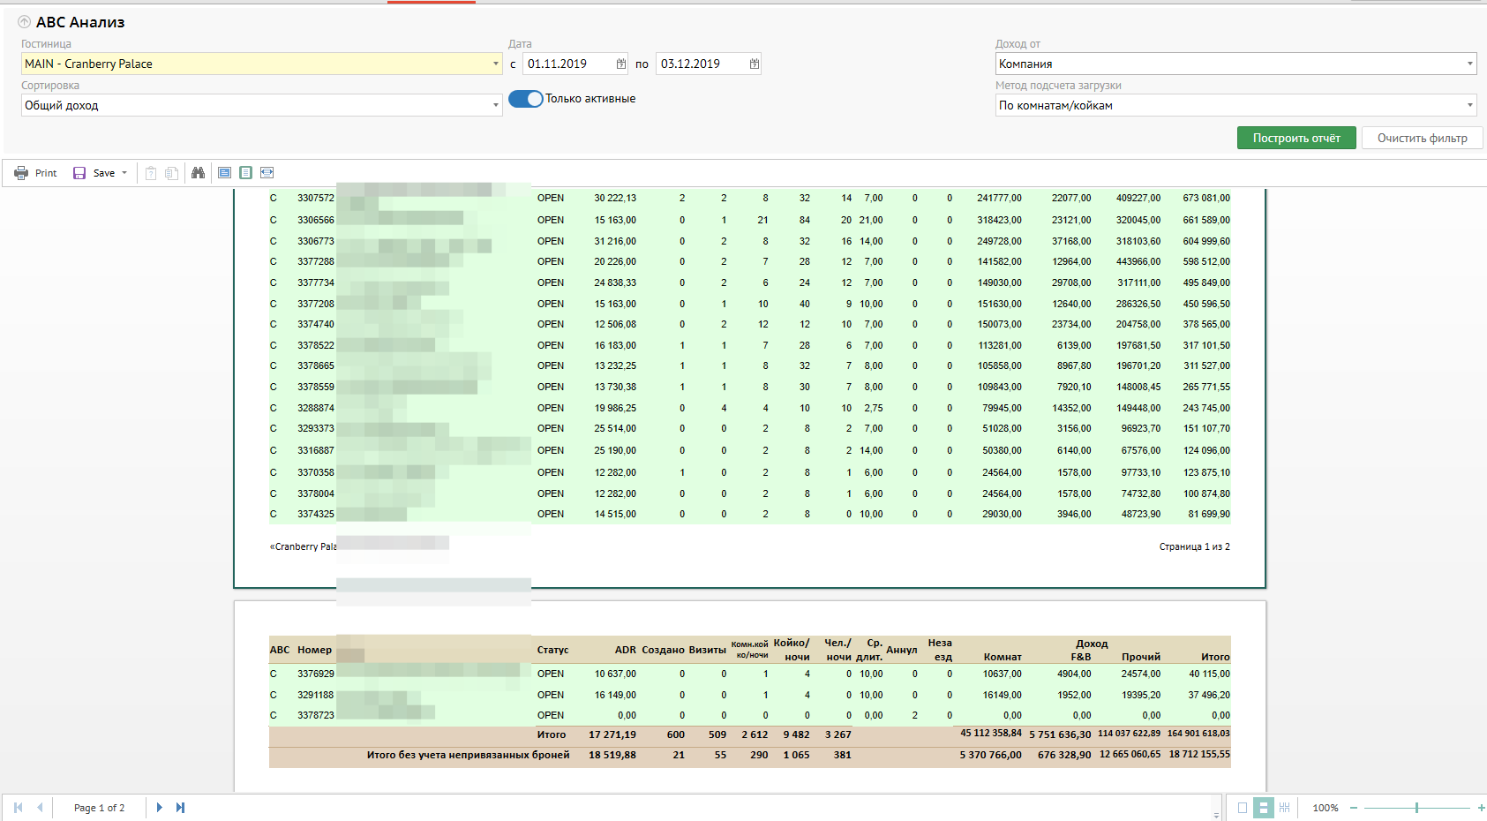Collapse the ABC Анализ filter panel
Screen dimensions: 1487x821
click(24, 22)
